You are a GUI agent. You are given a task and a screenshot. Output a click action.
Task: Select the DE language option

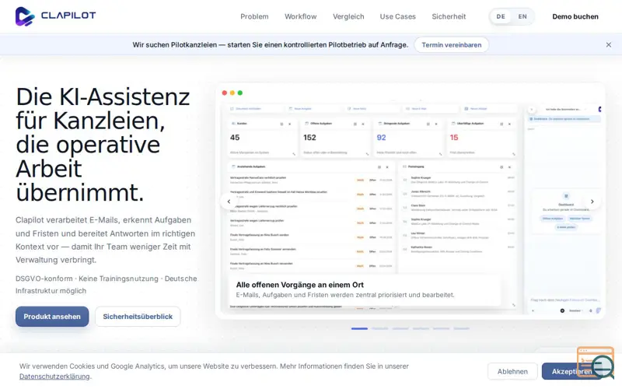tap(501, 16)
